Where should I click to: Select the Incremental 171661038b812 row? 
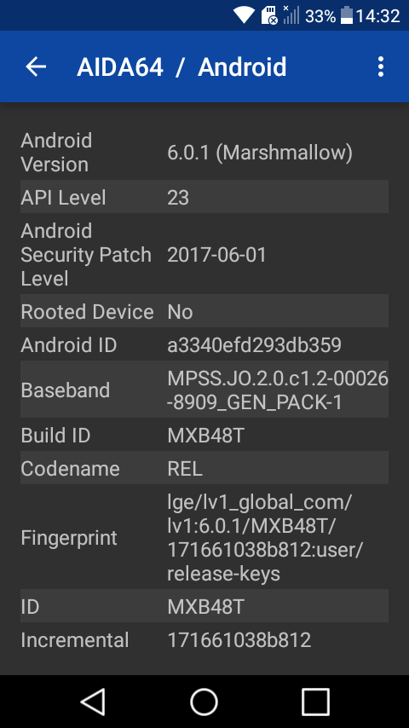[x=204, y=640]
